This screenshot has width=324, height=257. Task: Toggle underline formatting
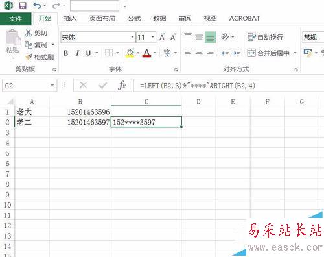click(88, 53)
